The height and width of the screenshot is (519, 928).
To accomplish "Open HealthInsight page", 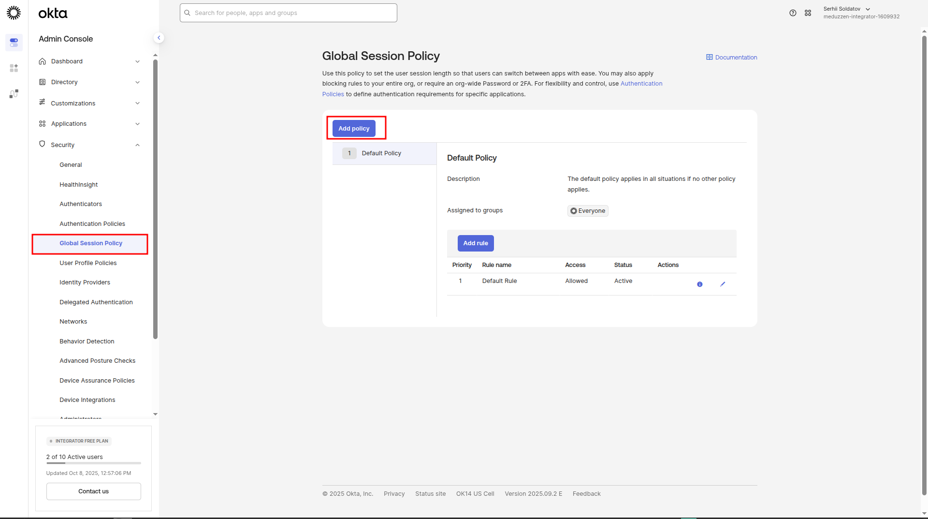I will tap(78, 185).
